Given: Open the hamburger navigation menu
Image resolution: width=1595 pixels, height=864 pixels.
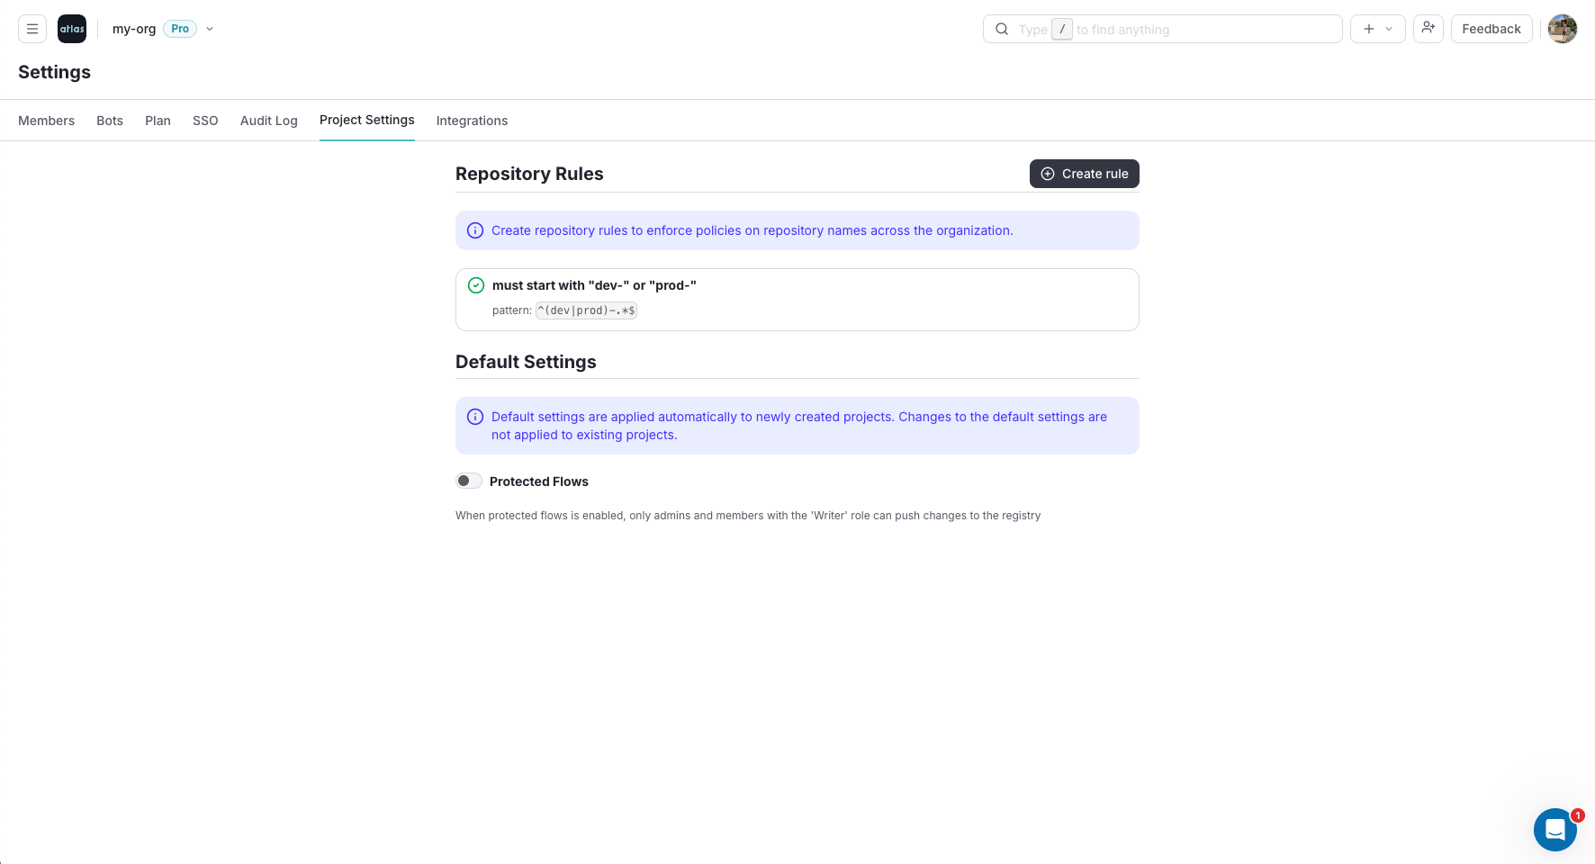Looking at the screenshot, I should [x=32, y=28].
